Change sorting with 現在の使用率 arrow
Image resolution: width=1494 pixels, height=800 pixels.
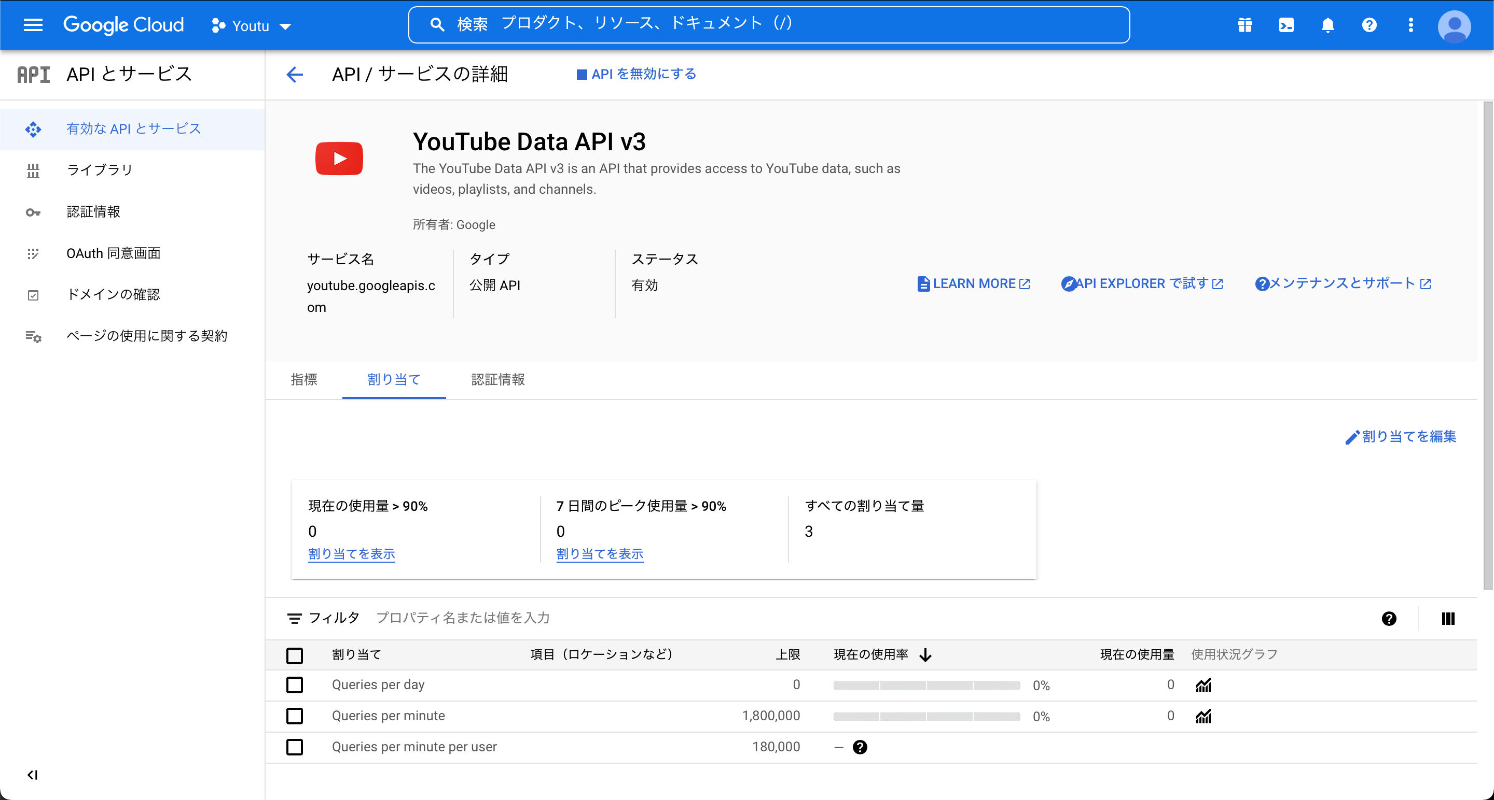click(x=924, y=654)
